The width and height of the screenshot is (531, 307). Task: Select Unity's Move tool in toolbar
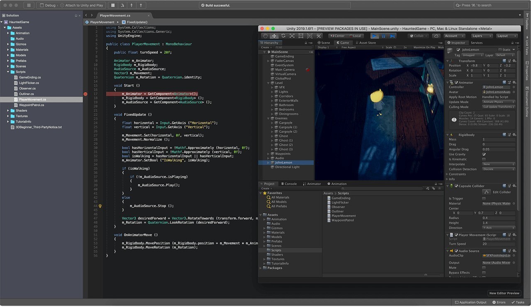[x=274, y=36]
